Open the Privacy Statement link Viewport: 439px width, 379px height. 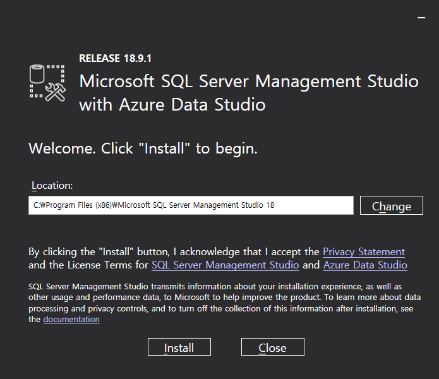click(364, 251)
